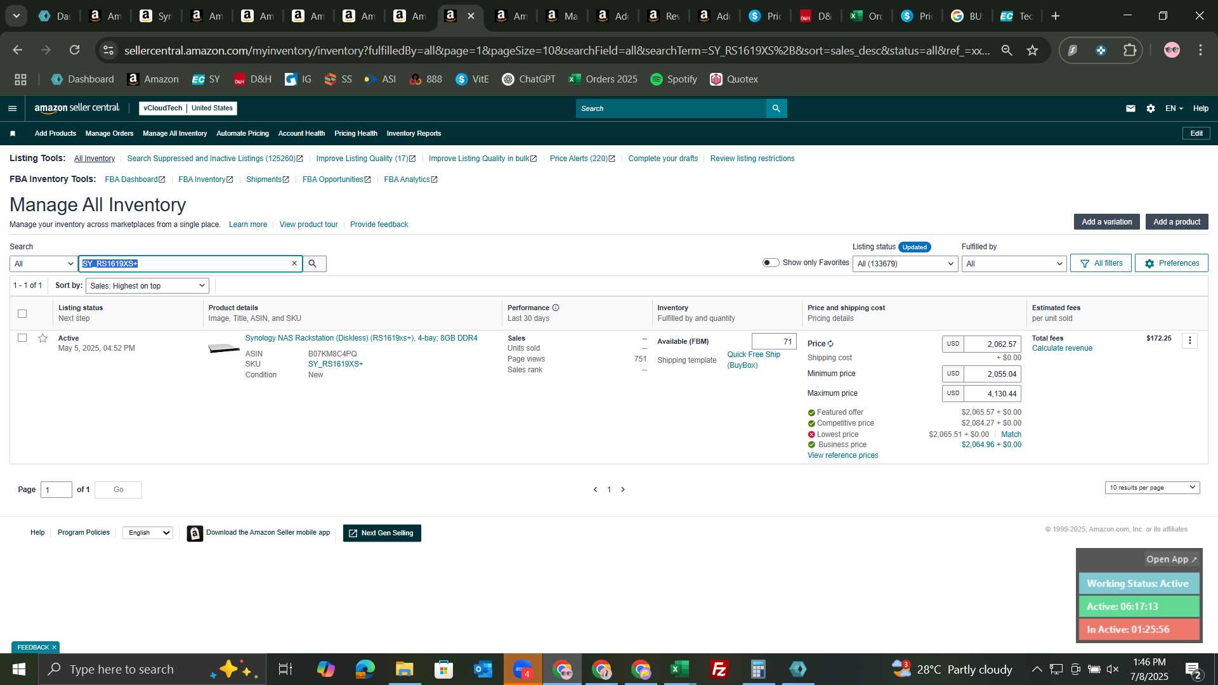Change results per page dropdown
1218x685 pixels.
pyautogui.click(x=1152, y=488)
